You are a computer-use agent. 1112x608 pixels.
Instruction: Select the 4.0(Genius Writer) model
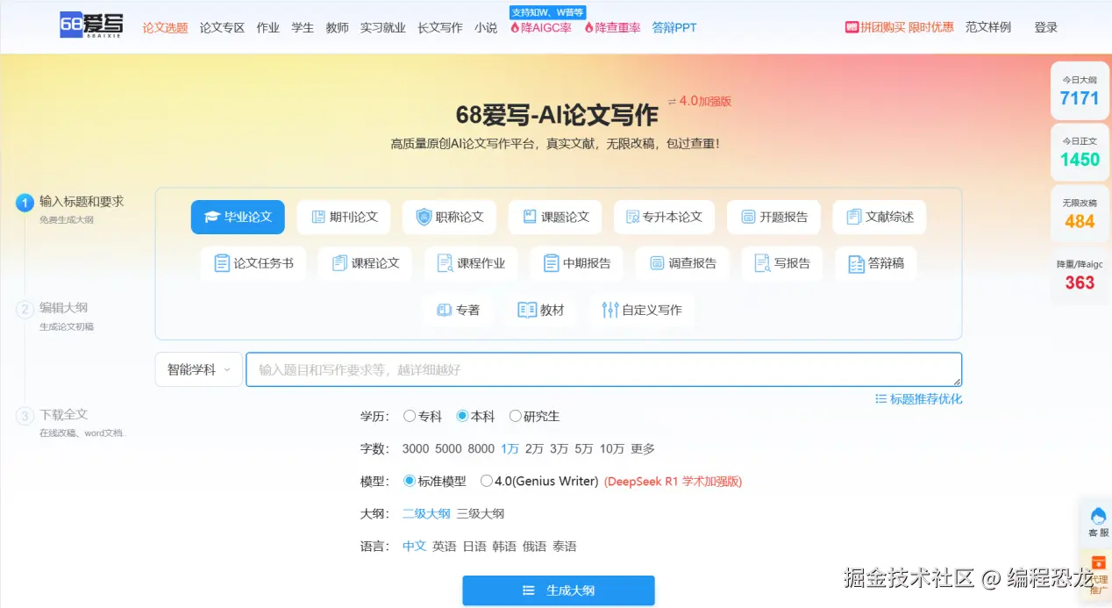[539, 482]
